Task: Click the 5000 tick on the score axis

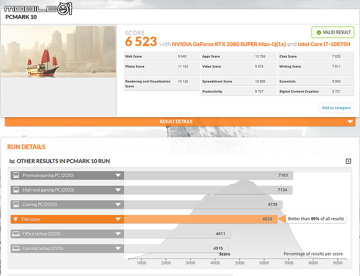Action: [x=239, y=263]
